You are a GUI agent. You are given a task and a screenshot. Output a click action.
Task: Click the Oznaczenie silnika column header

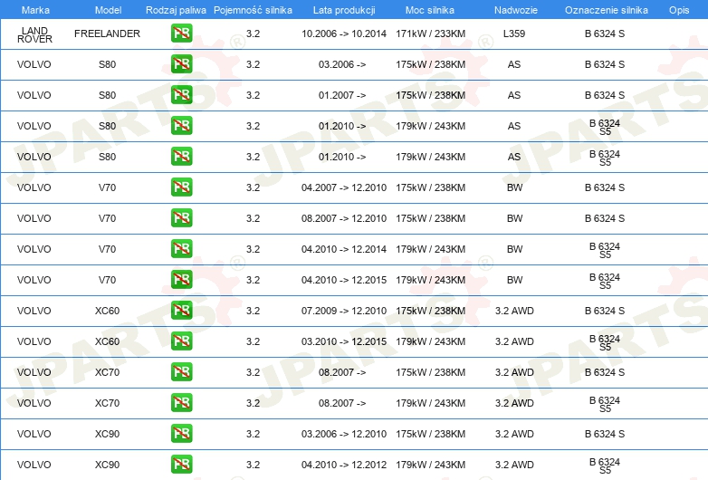point(607,10)
